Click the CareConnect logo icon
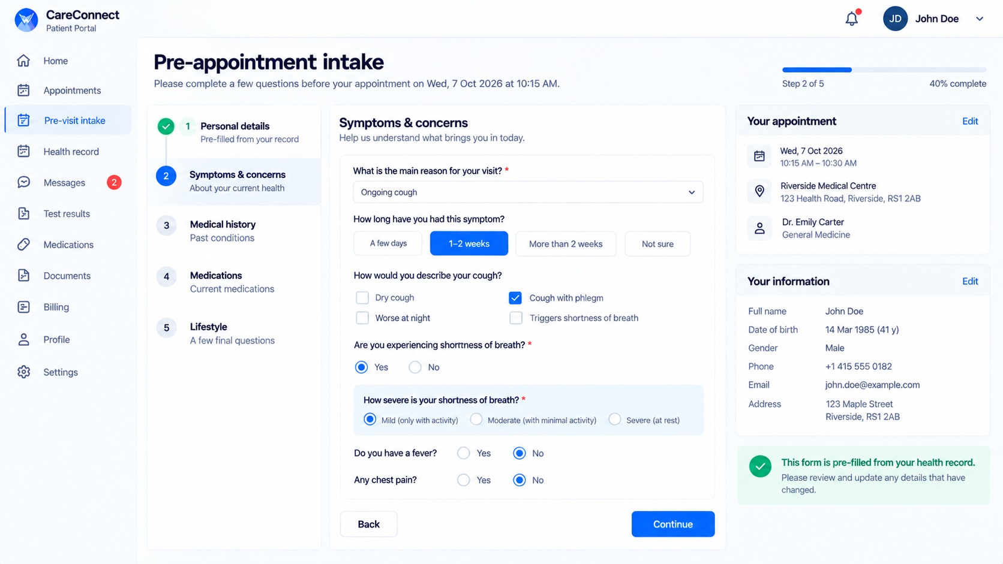Viewport: 1003px width, 564px height. 26,20
